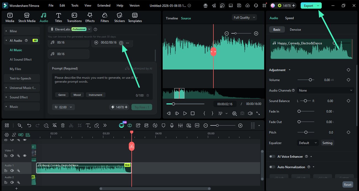Switch to the Denoise tab

(x=295, y=29)
